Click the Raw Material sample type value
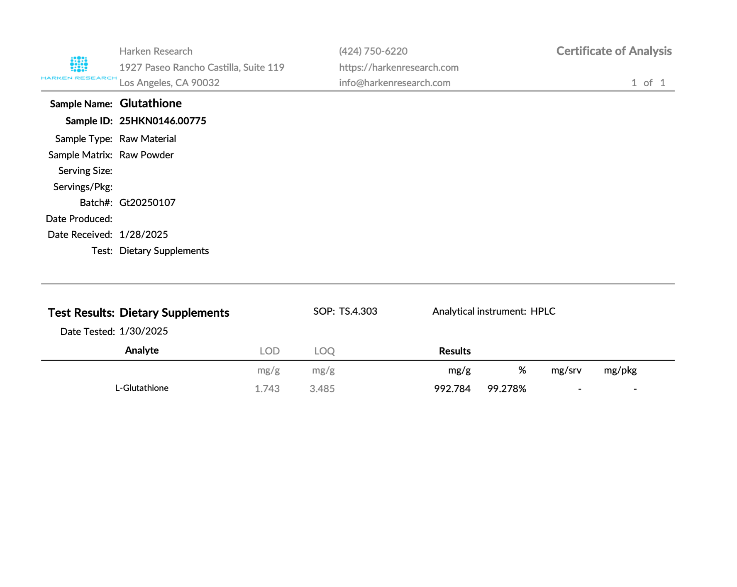The height and width of the screenshot is (587, 737). (x=148, y=139)
